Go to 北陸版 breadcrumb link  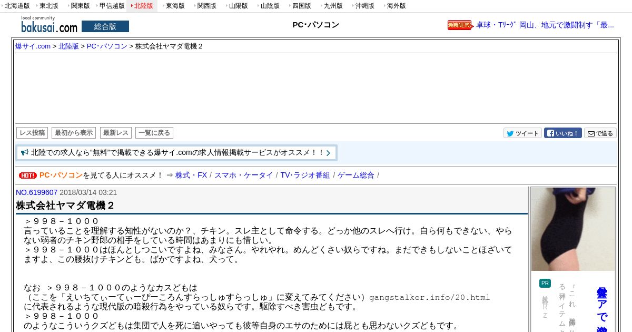[x=68, y=46]
